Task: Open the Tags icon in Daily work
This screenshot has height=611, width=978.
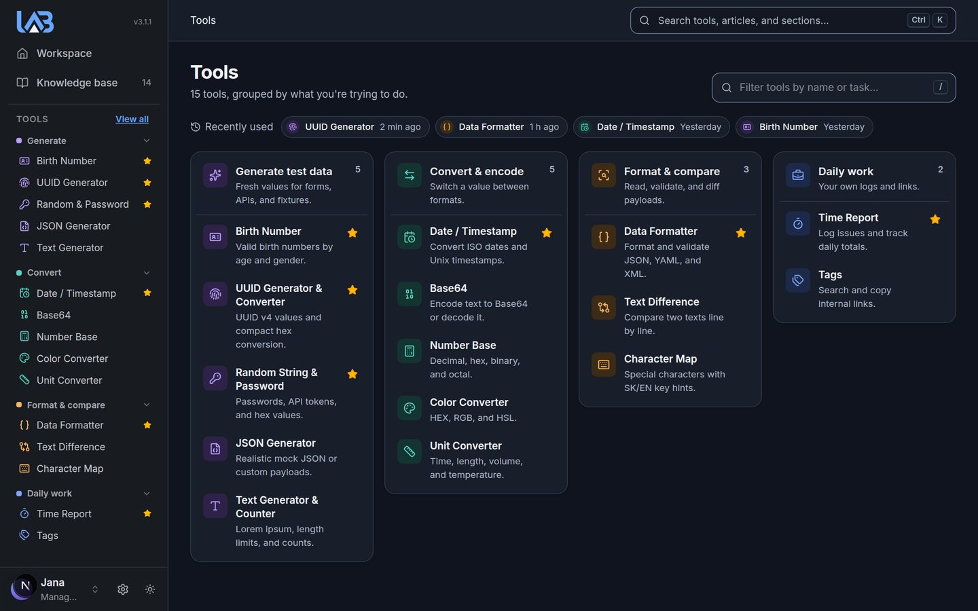Action: (798, 280)
